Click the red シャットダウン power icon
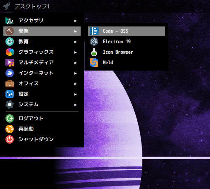210x189 pixels. (x=10, y=139)
